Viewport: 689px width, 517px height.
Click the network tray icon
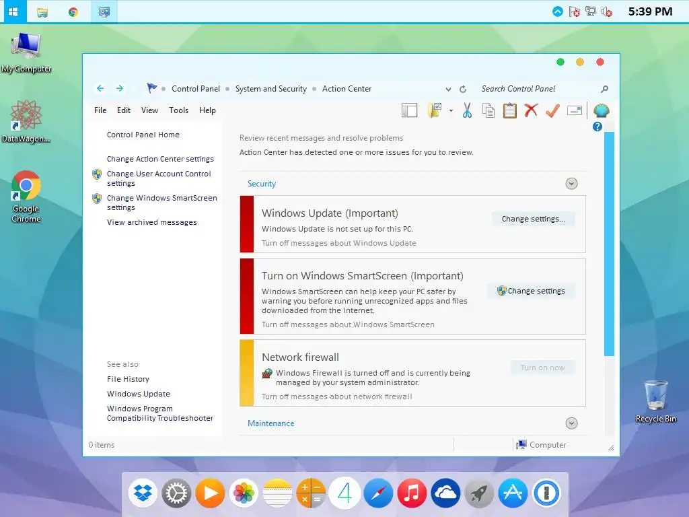click(590, 11)
